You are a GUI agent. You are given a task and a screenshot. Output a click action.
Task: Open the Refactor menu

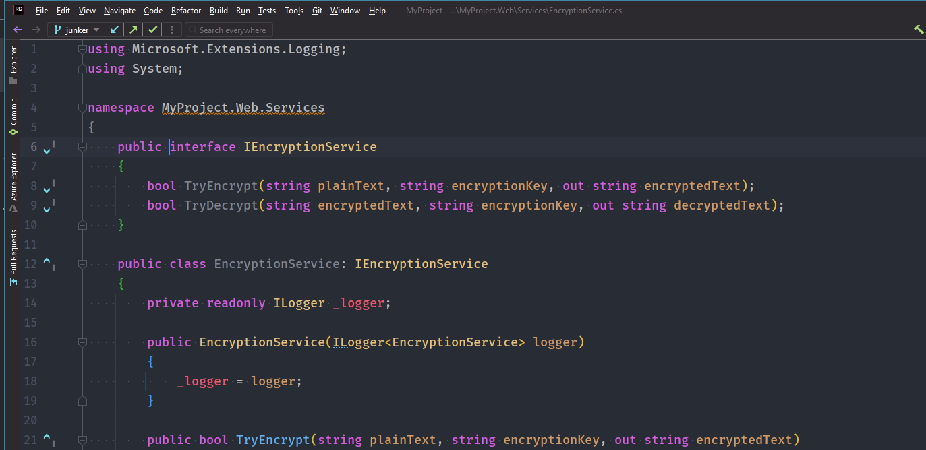pyautogui.click(x=186, y=11)
